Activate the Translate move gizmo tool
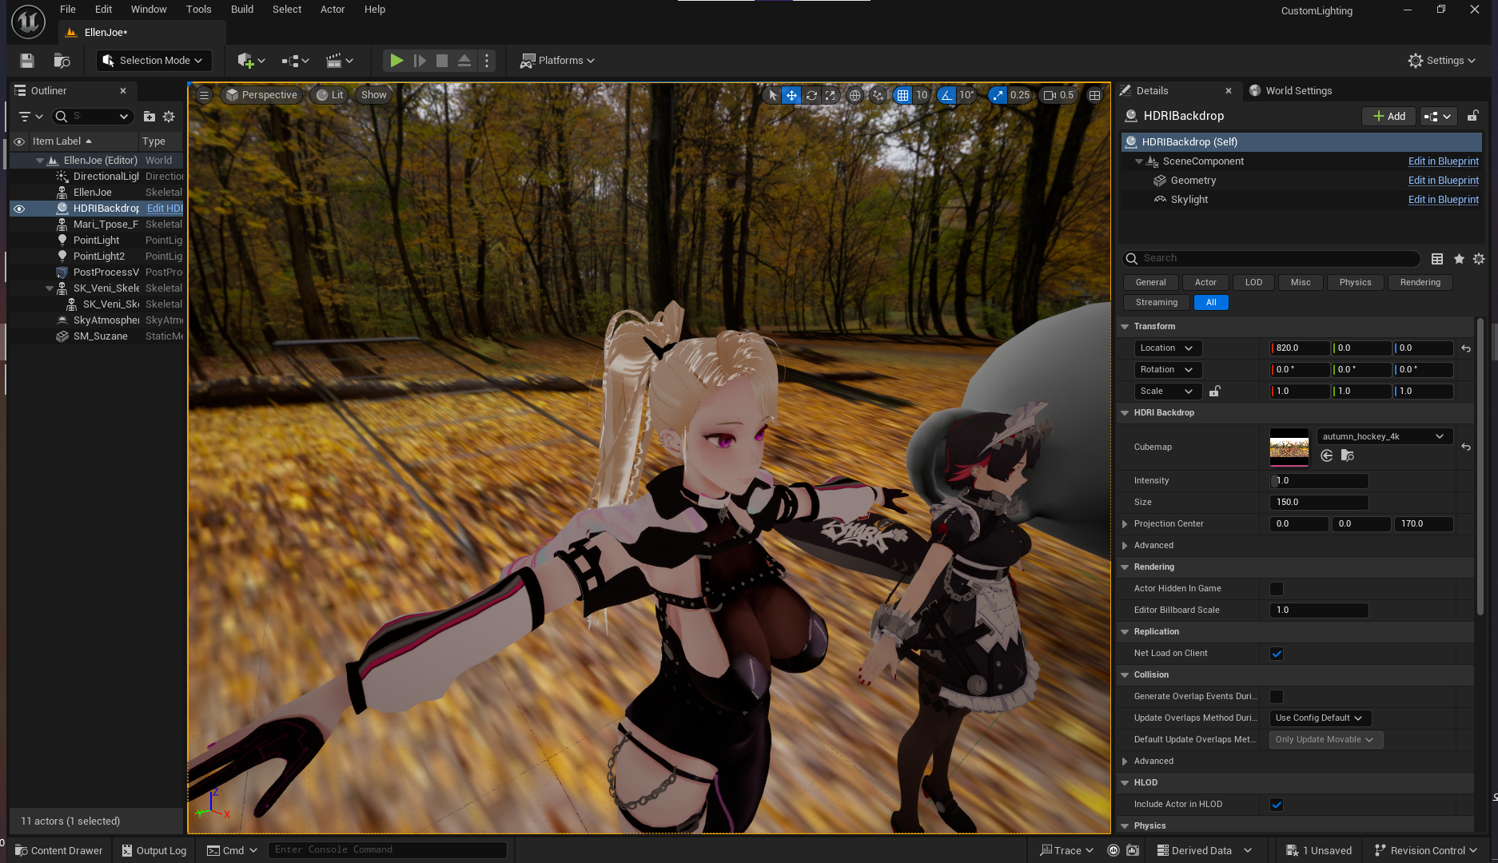The height and width of the screenshot is (863, 1498). 791,95
